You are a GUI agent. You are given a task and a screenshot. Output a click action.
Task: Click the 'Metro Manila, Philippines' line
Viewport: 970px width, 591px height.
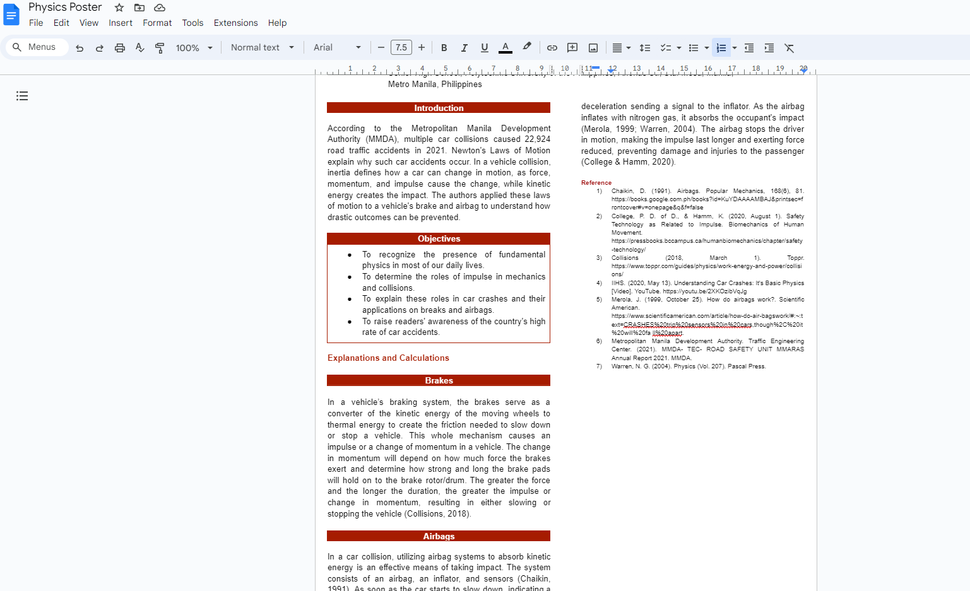[x=435, y=85]
